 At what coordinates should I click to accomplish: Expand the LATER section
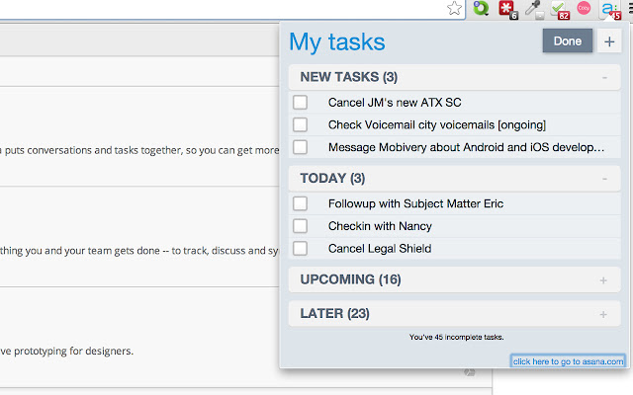603,314
